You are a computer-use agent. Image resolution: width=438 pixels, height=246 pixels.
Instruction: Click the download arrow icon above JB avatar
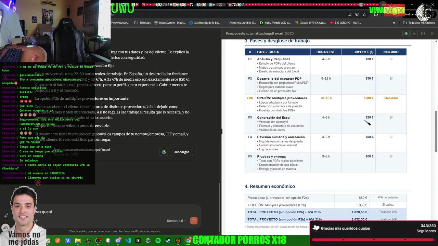point(5,216)
